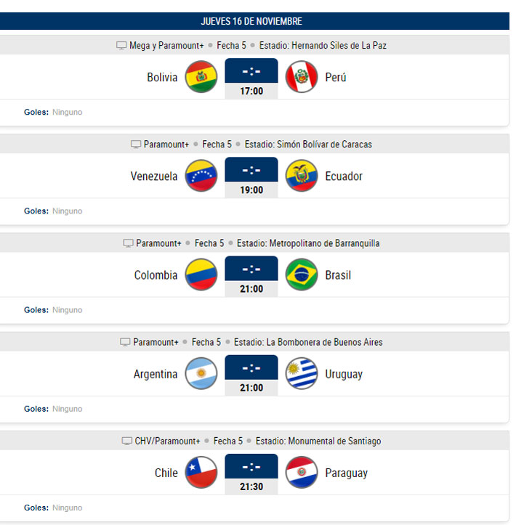Click the Bolivia flag icon
516x525 pixels.
(x=201, y=77)
